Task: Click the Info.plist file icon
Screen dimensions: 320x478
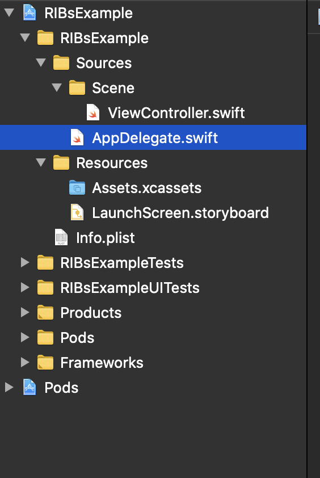Action: (x=61, y=237)
